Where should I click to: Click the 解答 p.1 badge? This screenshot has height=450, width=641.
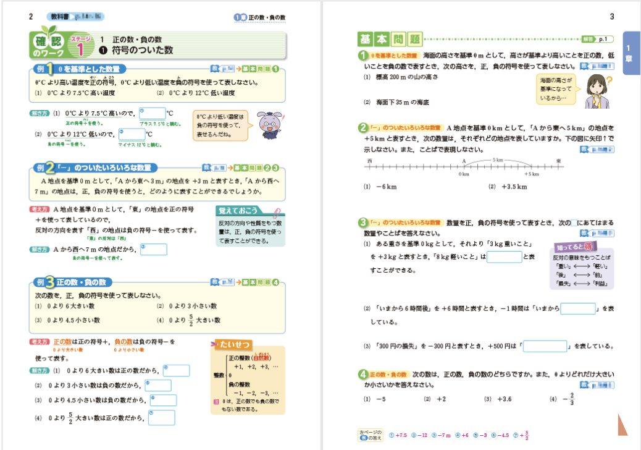[x=598, y=40]
